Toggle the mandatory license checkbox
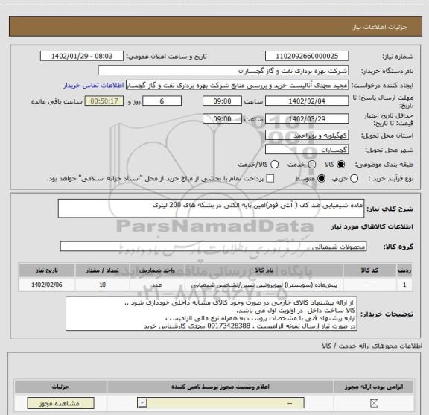The width and height of the screenshot is (429, 415). click(x=374, y=403)
